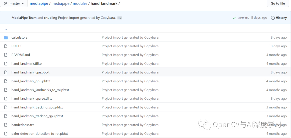Open hand_landmark_cpu.pbtxt file
The height and width of the screenshot is (138, 291).
(x=30, y=73)
